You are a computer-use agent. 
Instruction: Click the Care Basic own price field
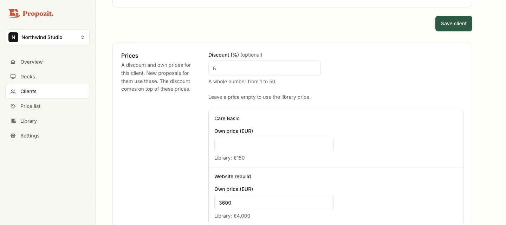coord(274,144)
